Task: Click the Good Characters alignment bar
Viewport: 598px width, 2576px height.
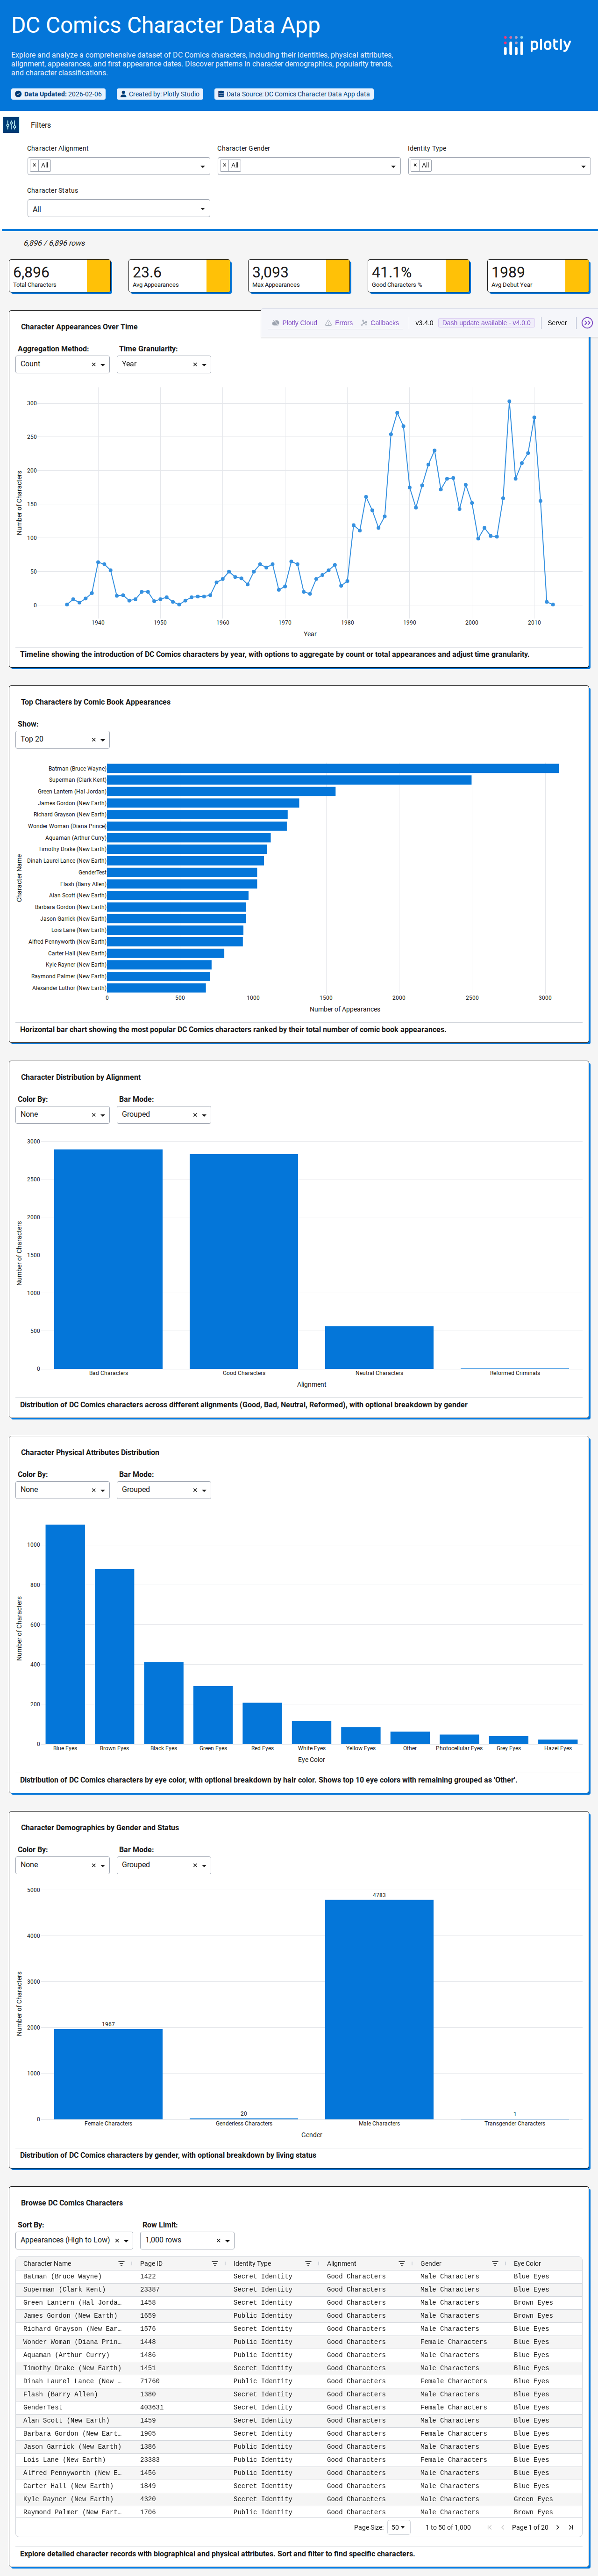Action: pos(243,1261)
